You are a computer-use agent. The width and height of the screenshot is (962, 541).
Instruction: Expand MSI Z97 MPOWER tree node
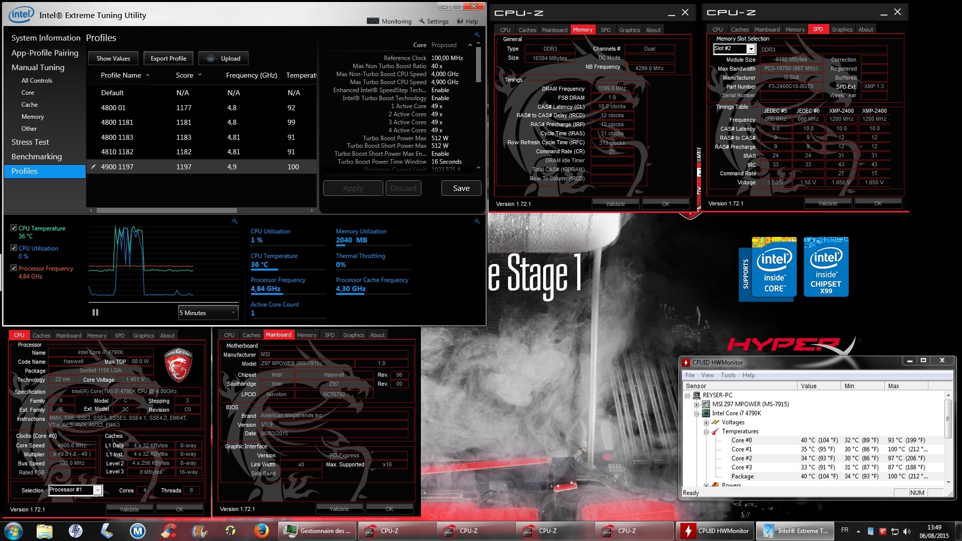tap(697, 404)
